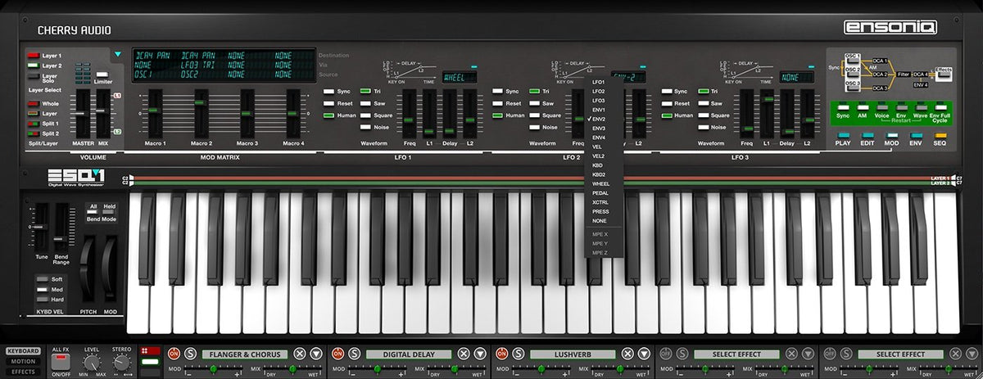Select Saw waveform for LFO 1
The height and width of the screenshot is (379, 983).
click(x=365, y=103)
